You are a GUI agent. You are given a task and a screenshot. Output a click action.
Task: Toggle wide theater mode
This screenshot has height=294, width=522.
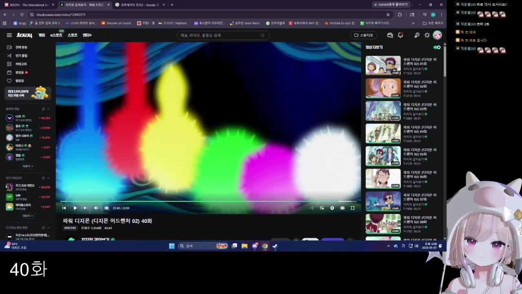(x=343, y=208)
